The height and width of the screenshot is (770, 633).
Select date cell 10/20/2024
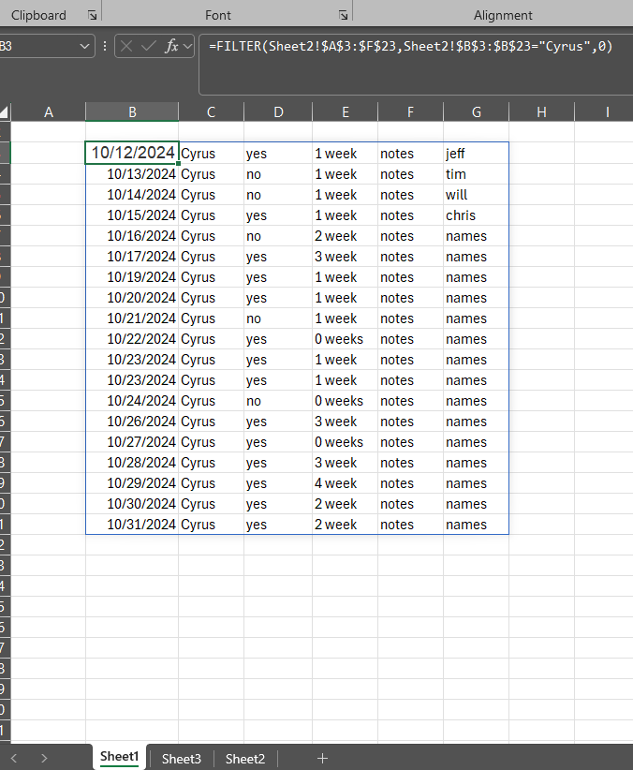132,298
